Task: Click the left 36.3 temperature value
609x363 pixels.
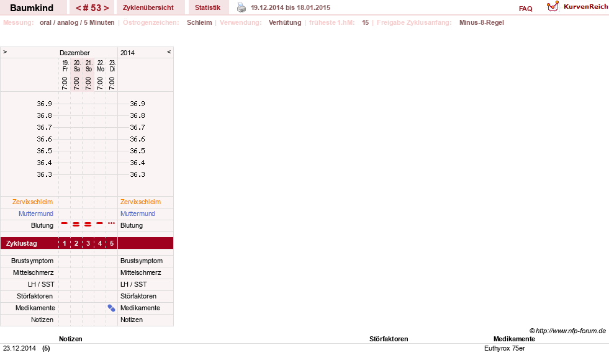Action: [x=44, y=174]
